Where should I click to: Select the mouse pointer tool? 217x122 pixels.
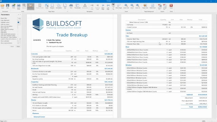[113, 4]
